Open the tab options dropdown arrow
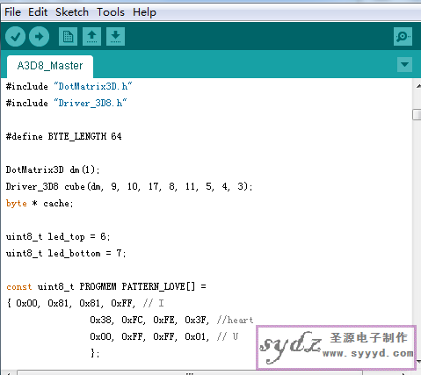Image resolution: width=421 pixels, height=375 pixels. click(404, 64)
